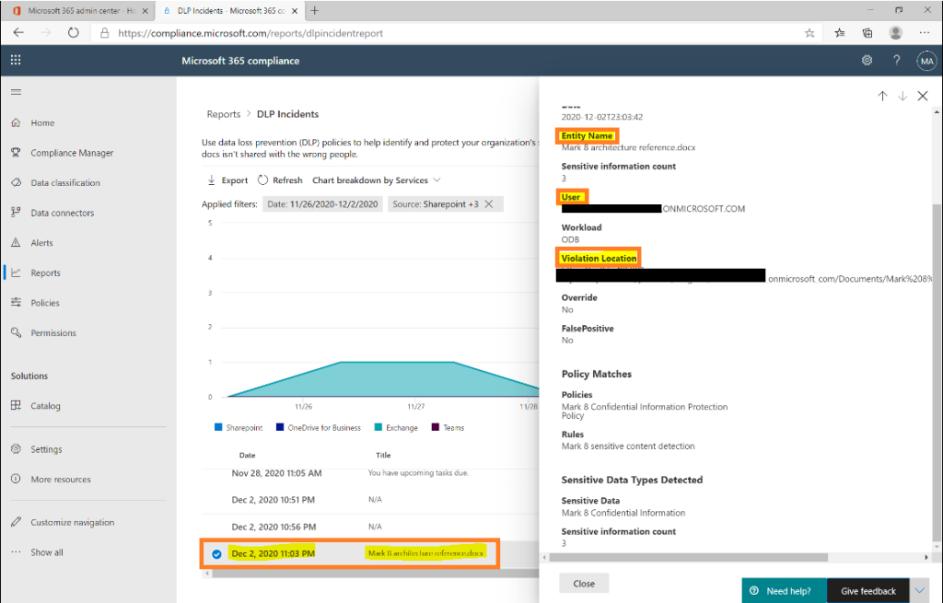Open More resources in the sidebar
943x603 pixels.
(60, 479)
